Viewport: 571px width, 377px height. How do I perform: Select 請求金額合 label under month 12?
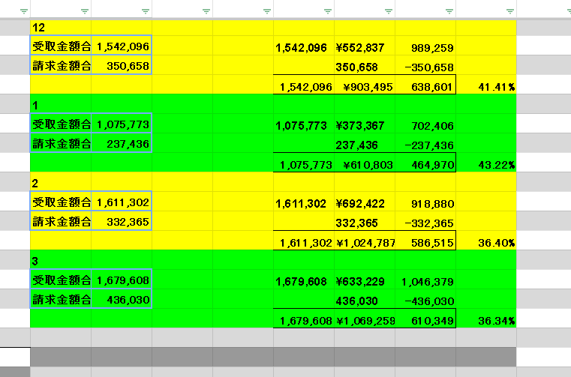(x=61, y=65)
